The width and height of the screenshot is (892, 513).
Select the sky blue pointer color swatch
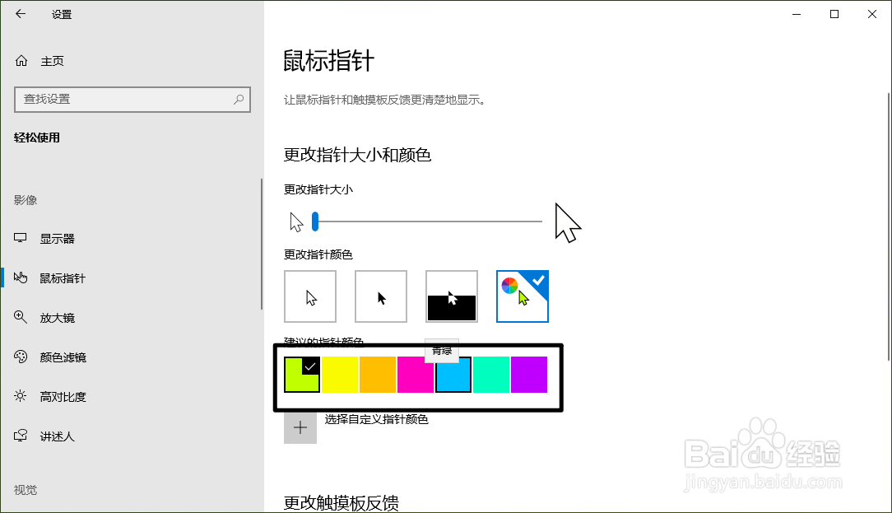coord(453,375)
